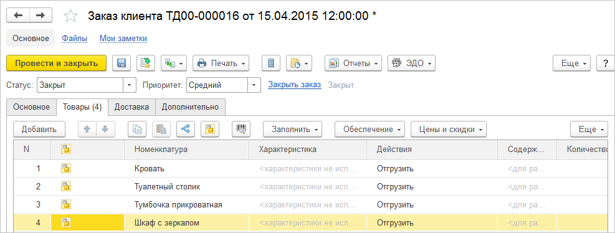The image size is (615, 233).
Task: Open the ЭДО dropdown menu
Action: click(412, 63)
